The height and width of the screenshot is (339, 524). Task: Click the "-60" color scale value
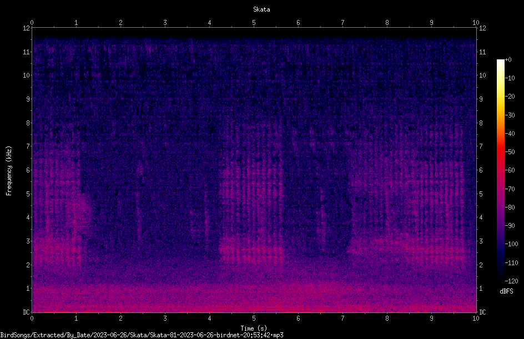point(510,170)
